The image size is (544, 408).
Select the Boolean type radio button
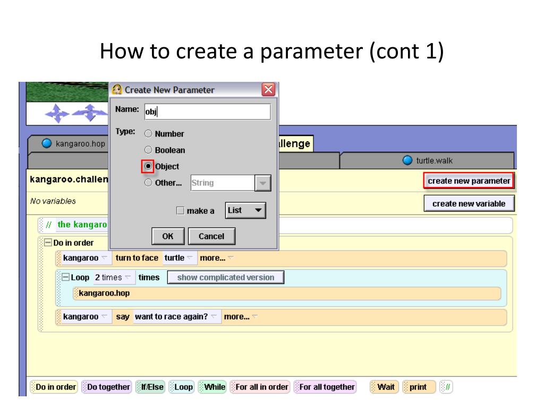point(148,150)
